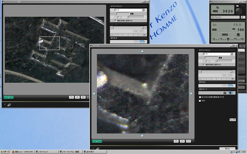Toggle apply-to-shot-image checkbox in zoom window

pyautogui.click(x=204, y=64)
